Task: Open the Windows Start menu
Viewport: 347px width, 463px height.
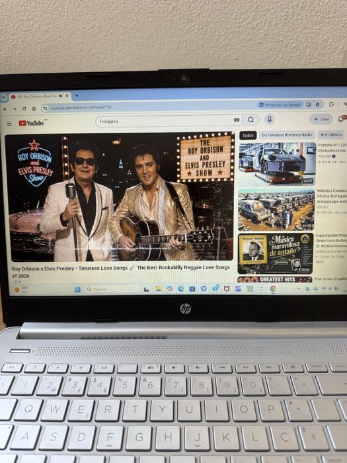Action: click(x=77, y=290)
